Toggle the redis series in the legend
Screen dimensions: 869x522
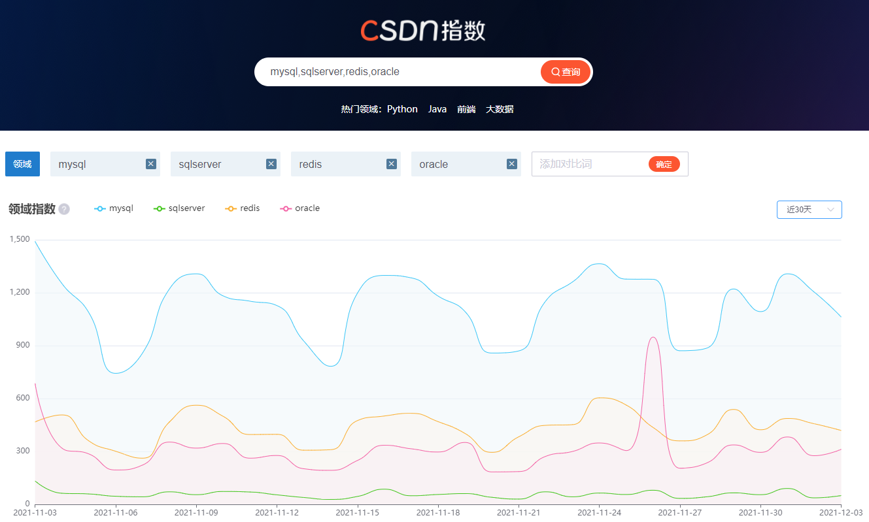[243, 208]
